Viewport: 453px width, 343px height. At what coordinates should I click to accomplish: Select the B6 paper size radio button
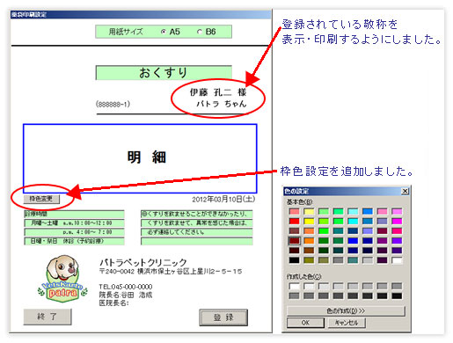tap(200, 32)
